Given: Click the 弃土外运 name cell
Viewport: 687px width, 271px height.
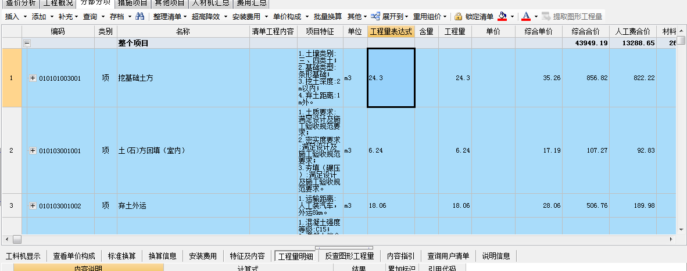Looking at the screenshot, I should (x=183, y=205).
